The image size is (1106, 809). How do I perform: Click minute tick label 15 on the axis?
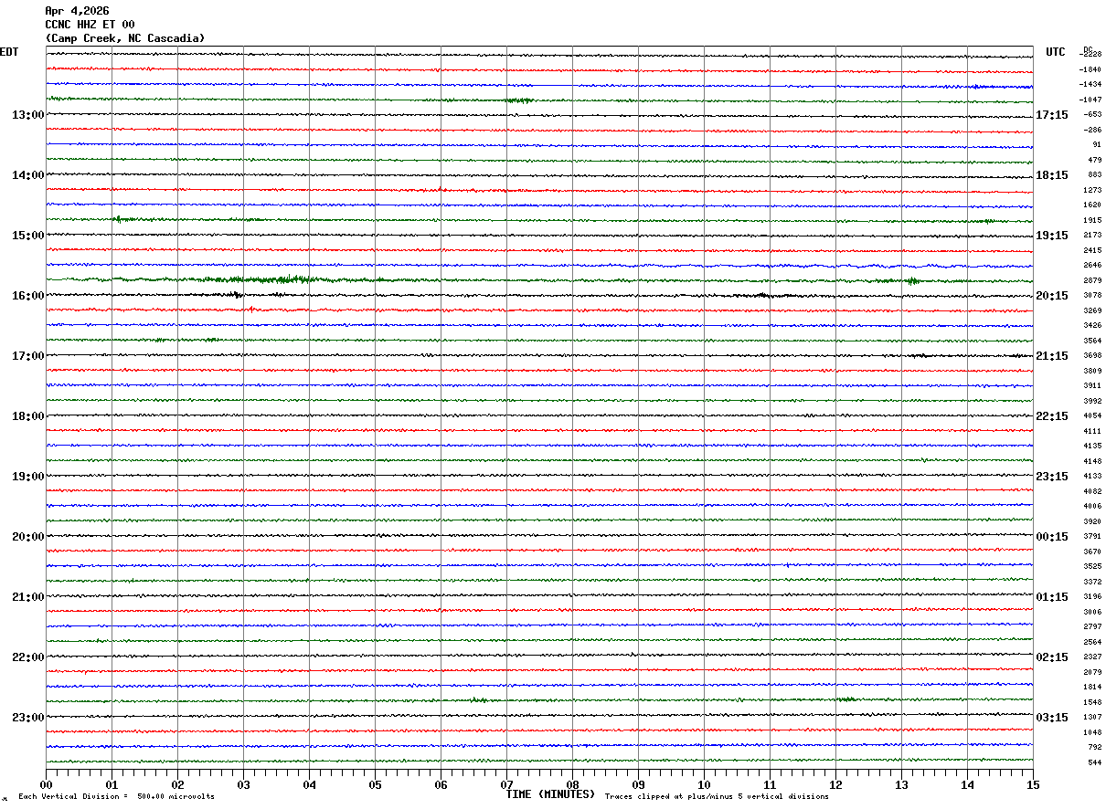(1033, 784)
